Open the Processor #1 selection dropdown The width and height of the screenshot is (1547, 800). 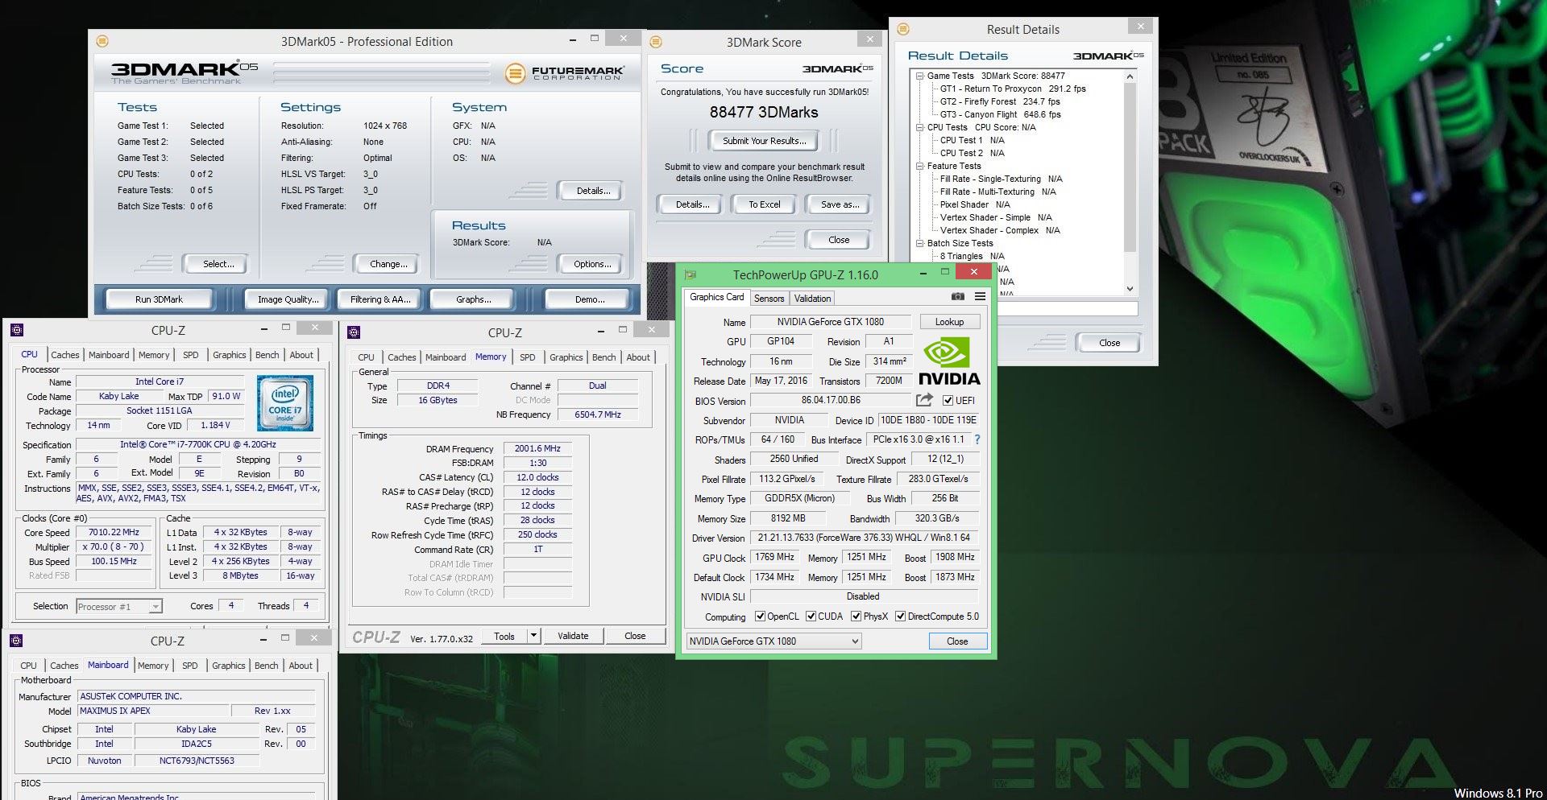click(119, 607)
